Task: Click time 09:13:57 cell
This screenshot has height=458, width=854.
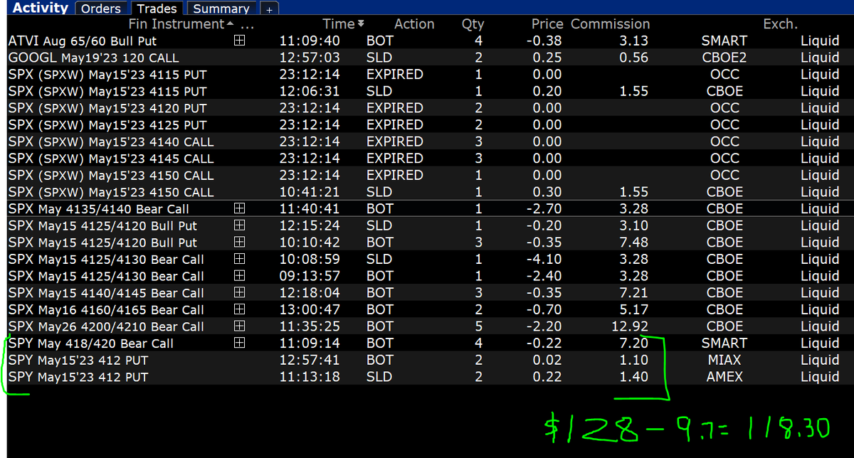Action: (x=310, y=276)
